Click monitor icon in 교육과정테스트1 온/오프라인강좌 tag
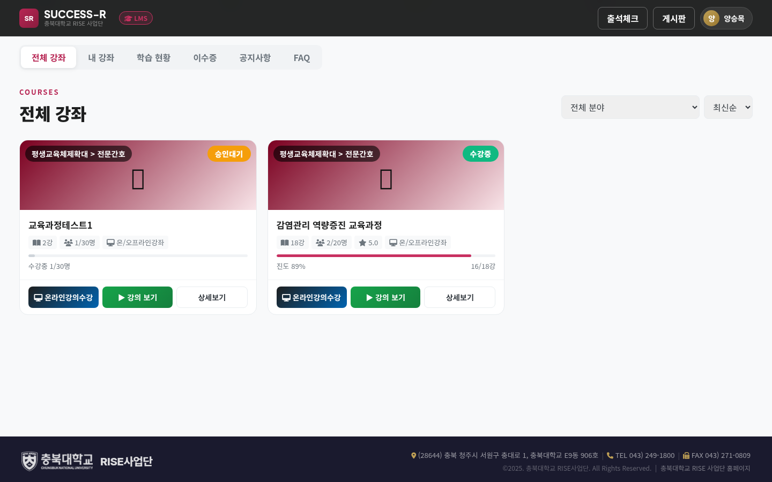Viewport: 772px width, 482px height. pos(110,243)
